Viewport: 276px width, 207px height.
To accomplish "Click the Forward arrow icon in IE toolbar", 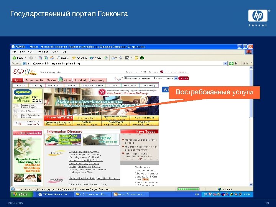I will pyautogui.click(x=31, y=58).
